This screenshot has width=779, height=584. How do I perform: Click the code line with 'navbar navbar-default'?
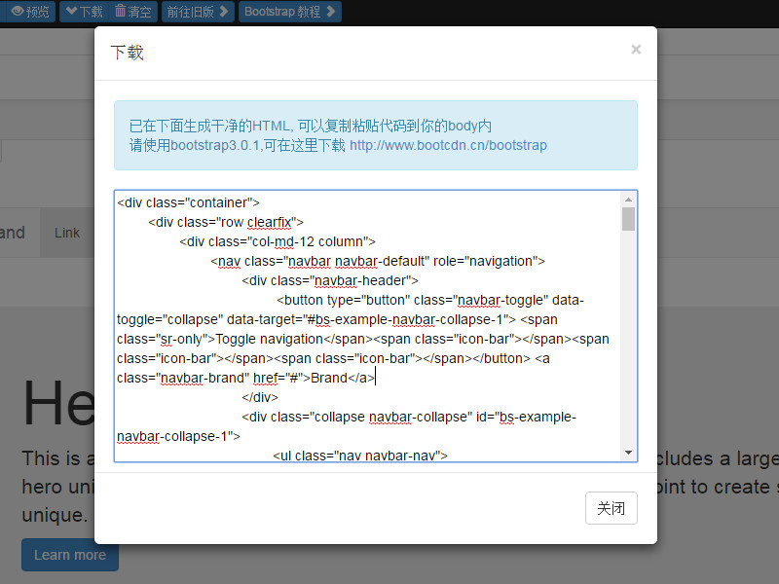tap(378, 261)
